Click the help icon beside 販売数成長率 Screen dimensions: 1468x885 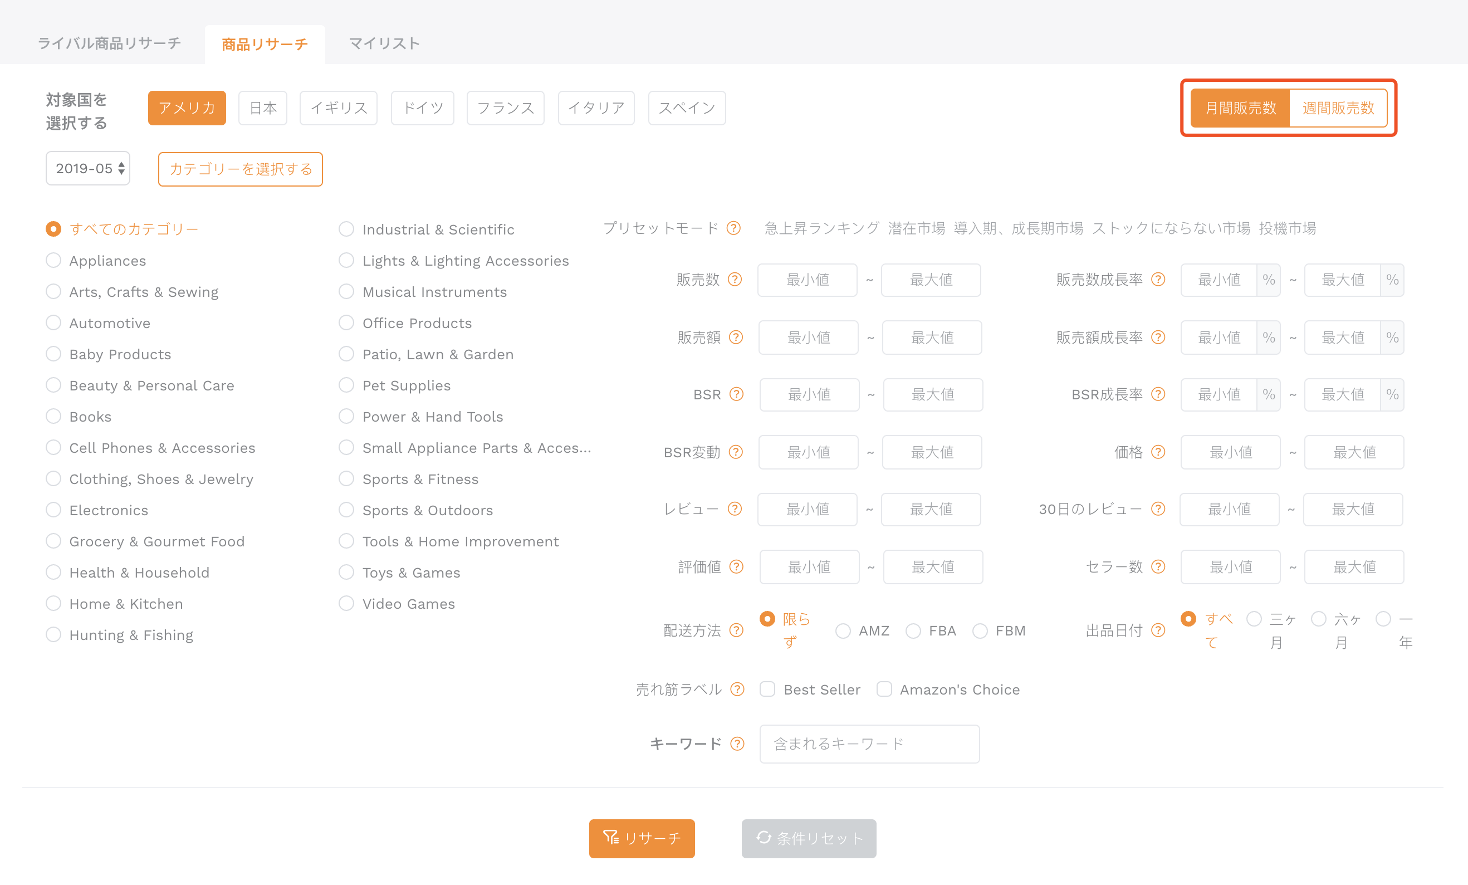tap(1158, 280)
